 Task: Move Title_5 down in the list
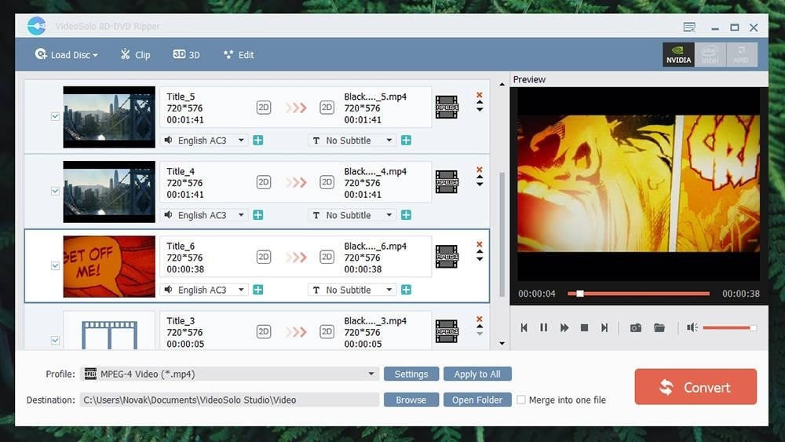tap(480, 110)
